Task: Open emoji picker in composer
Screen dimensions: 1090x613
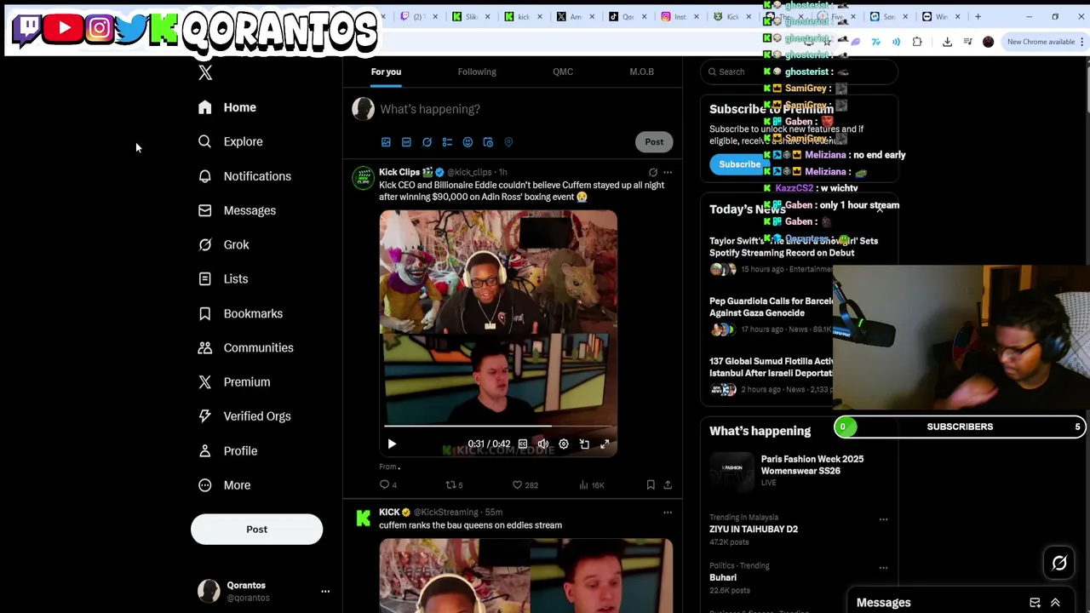Action: point(468,142)
